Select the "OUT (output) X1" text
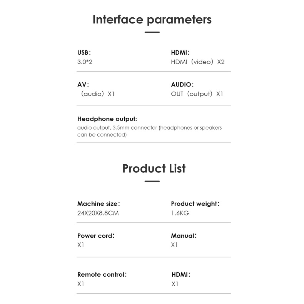Viewport: 304px width, 304px height. coord(197,94)
